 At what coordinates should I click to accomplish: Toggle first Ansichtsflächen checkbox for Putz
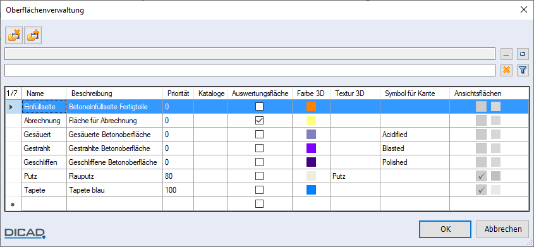point(481,176)
